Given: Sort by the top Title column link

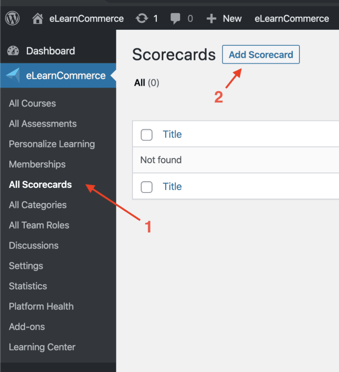Looking at the screenshot, I should [x=172, y=135].
